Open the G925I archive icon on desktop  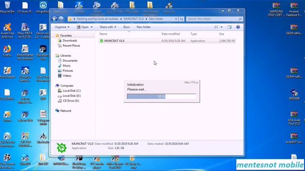(294, 29)
